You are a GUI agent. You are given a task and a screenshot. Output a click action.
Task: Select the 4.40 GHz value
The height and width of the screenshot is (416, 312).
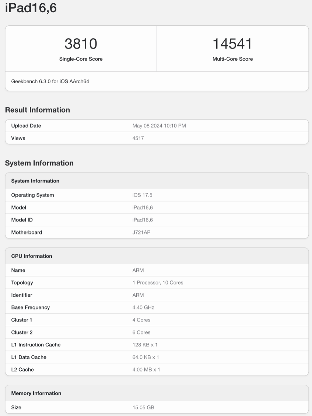[143, 307]
